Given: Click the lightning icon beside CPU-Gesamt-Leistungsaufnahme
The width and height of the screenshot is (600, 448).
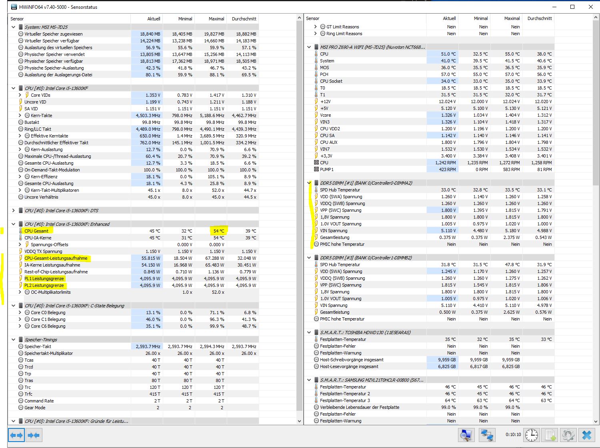Looking at the screenshot, I should click(x=21, y=258).
